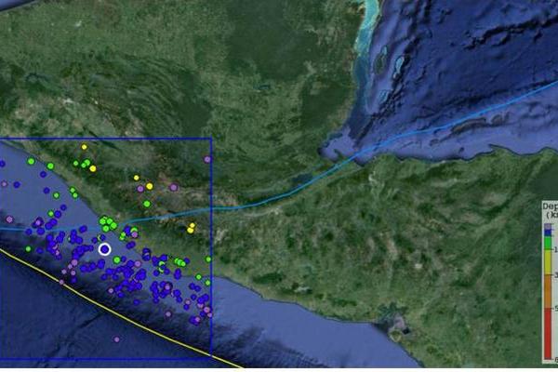Click the white-ringed earthquake epicenter marker
The image size is (558, 372).
coord(104,248)
